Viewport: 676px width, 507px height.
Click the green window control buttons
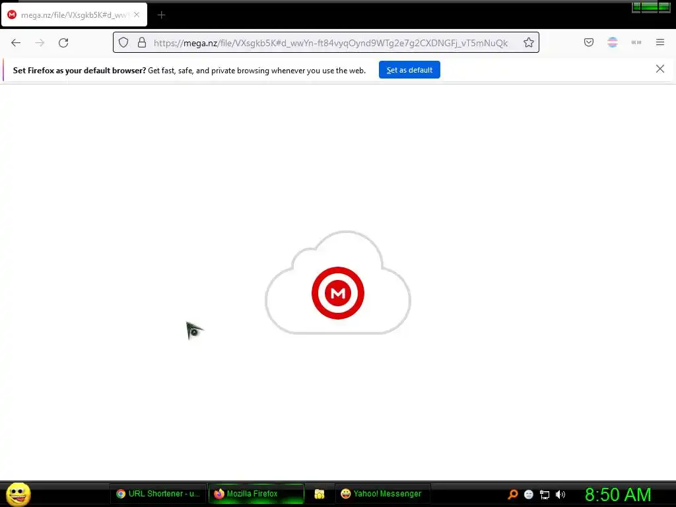651,7
